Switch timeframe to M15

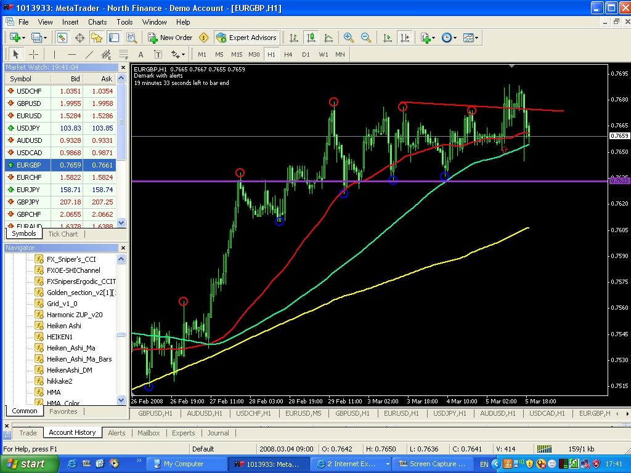coord(237,54)
